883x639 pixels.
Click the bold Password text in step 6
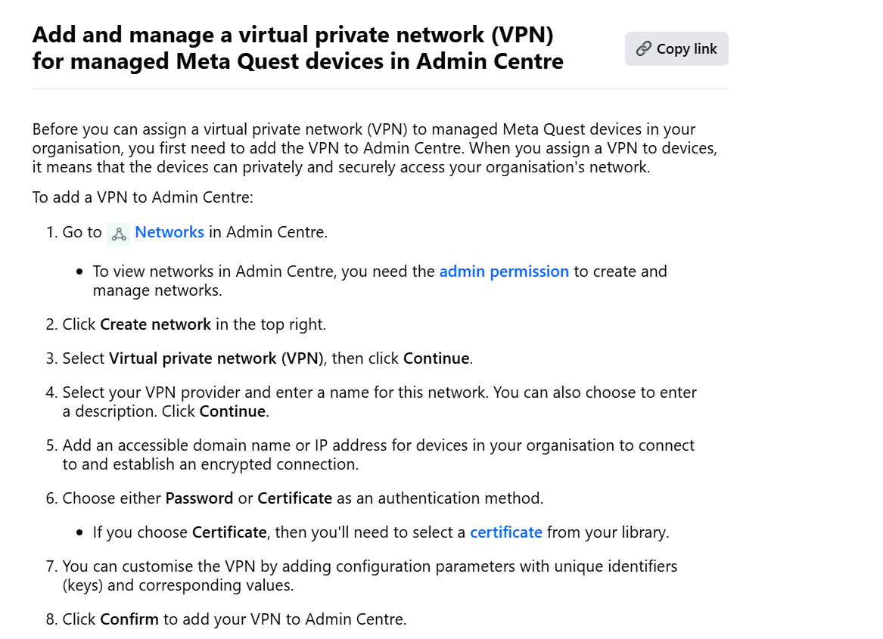[199, 498]
